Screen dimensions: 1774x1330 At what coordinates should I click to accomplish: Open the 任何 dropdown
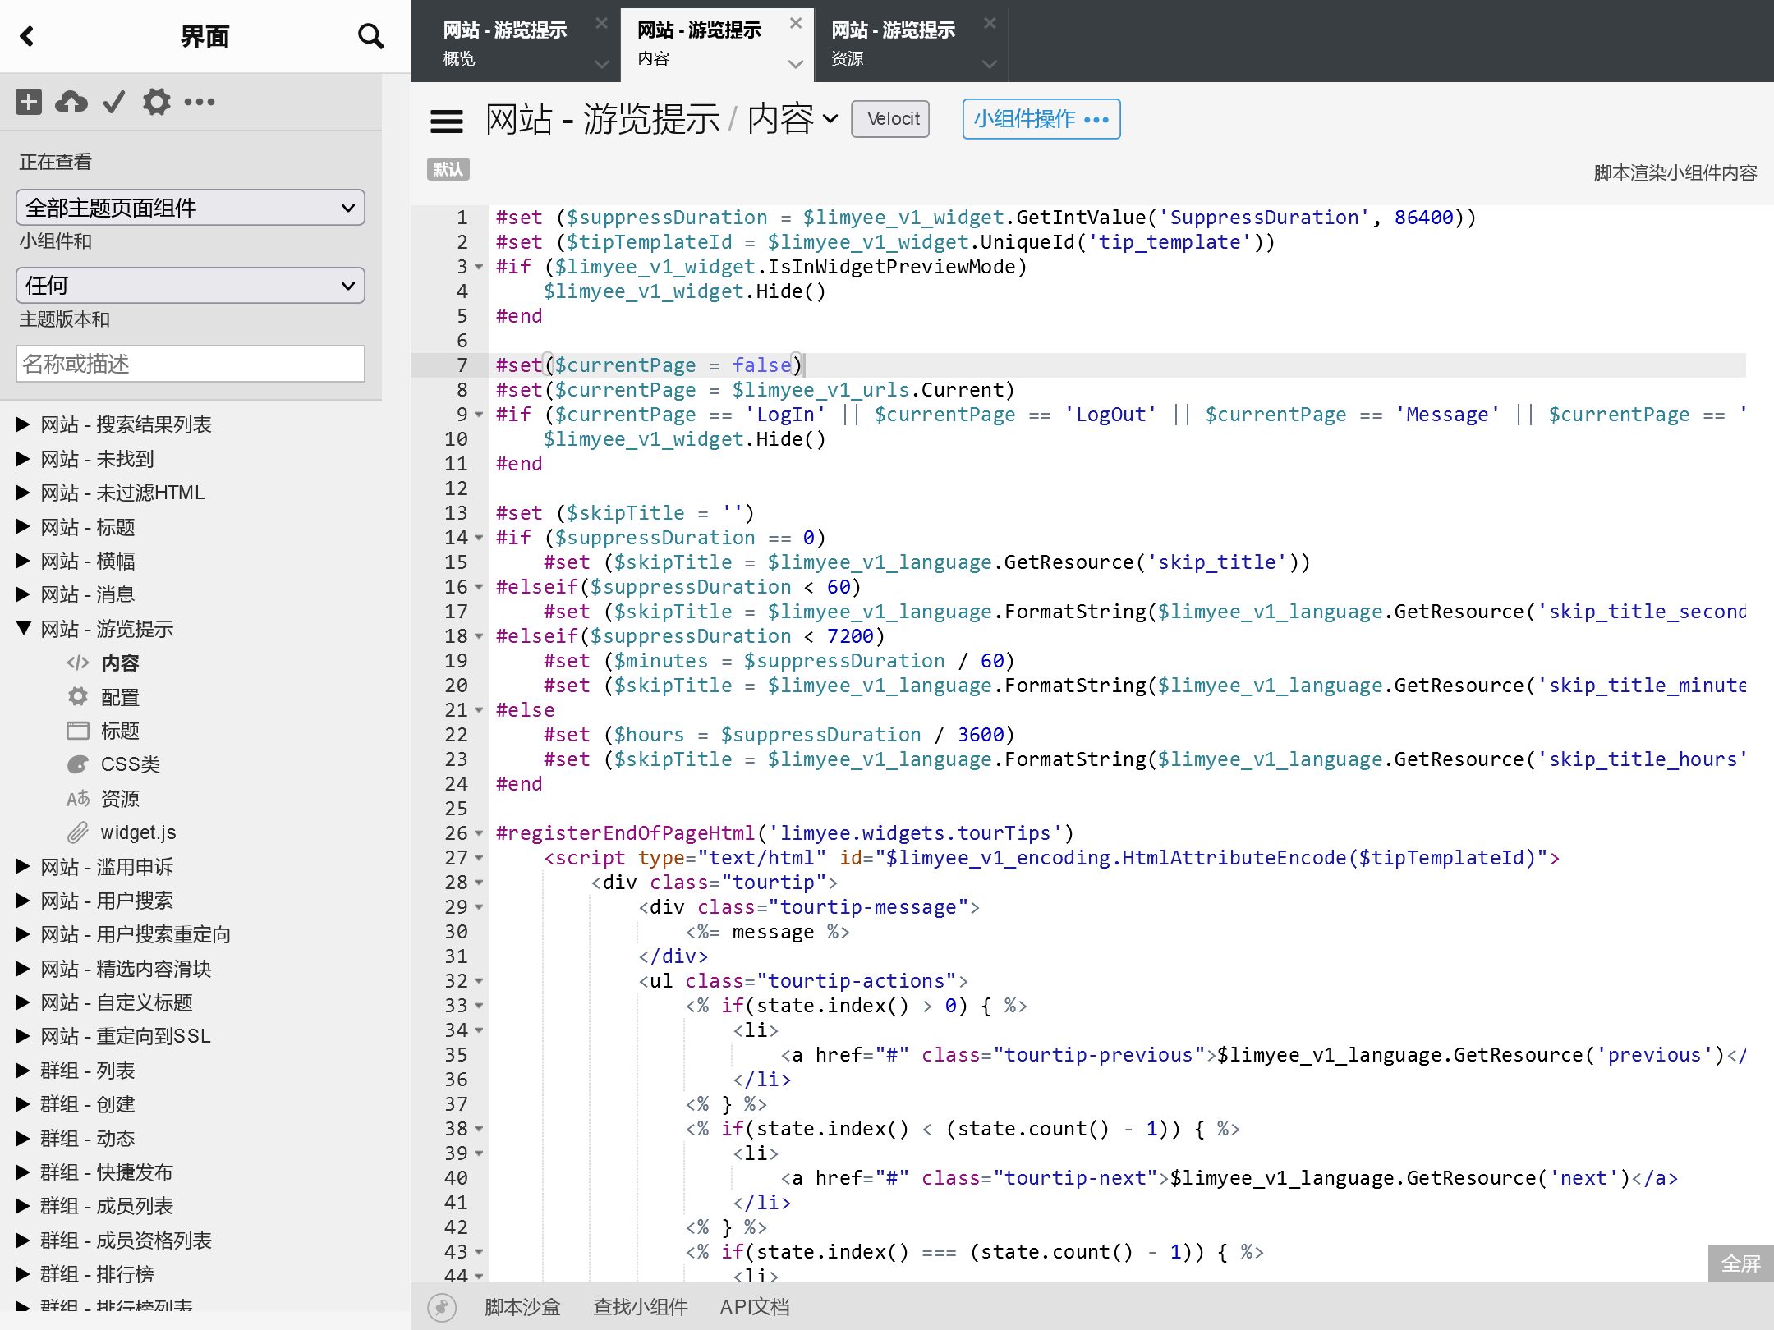[191, 286]
